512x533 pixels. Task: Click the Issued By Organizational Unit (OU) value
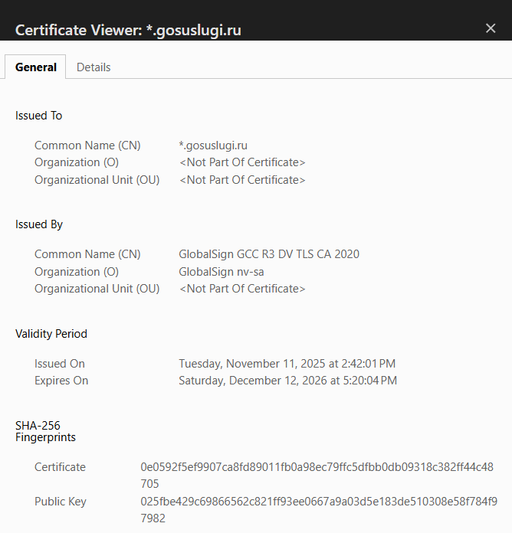tap(242, 289)
